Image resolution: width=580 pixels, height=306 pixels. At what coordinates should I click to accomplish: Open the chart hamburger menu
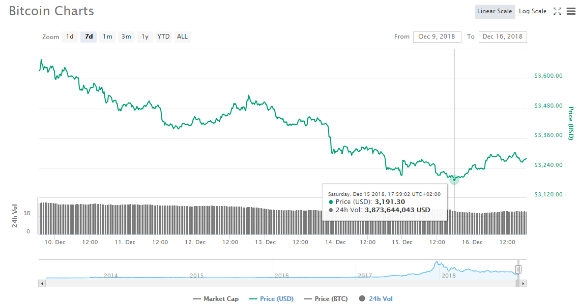click(x=571, y=11)
